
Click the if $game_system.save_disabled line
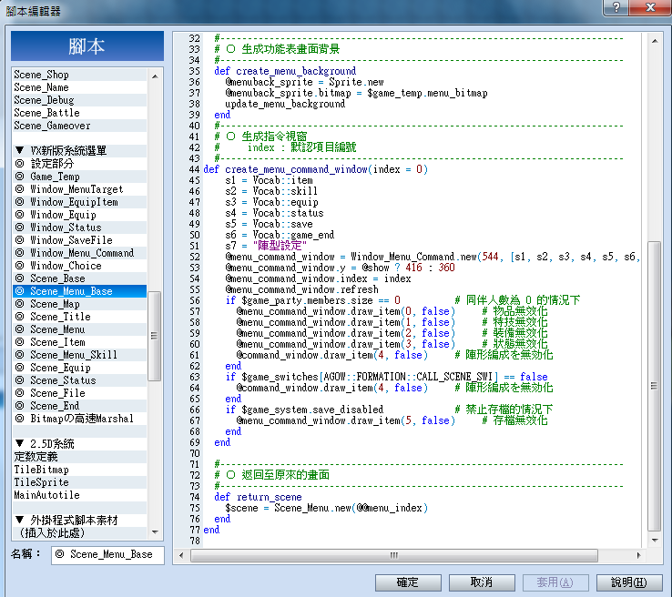click(x=305, y=410)
